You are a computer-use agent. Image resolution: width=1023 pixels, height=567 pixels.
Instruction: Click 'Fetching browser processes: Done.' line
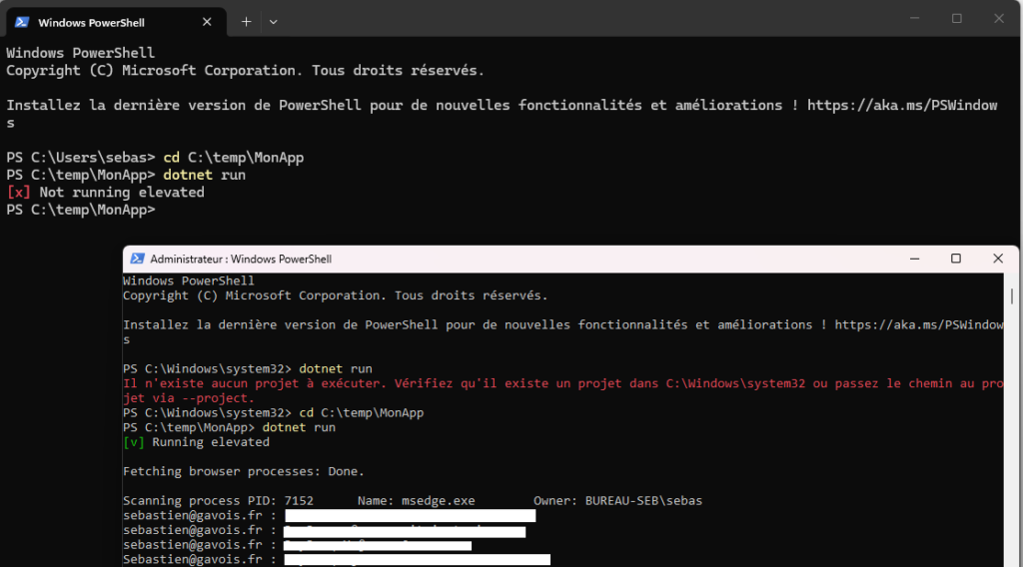click(x=244, y=471)
